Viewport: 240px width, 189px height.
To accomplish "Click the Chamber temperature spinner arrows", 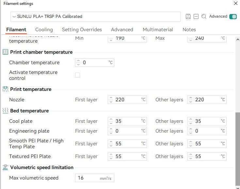I will (x=78, y=63).
